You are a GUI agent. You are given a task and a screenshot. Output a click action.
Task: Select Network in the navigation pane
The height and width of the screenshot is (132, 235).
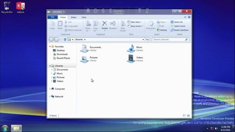point(59,96)
